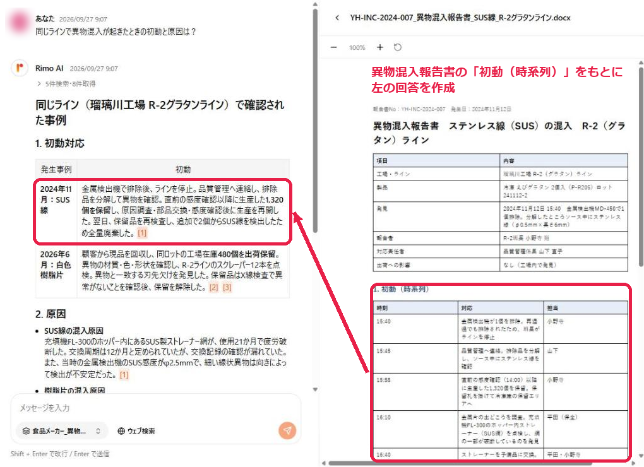The width and height of the screenshot is (644, 467).
Task: Click the 発生事例 column header
Action: click(x=56, y=170)
